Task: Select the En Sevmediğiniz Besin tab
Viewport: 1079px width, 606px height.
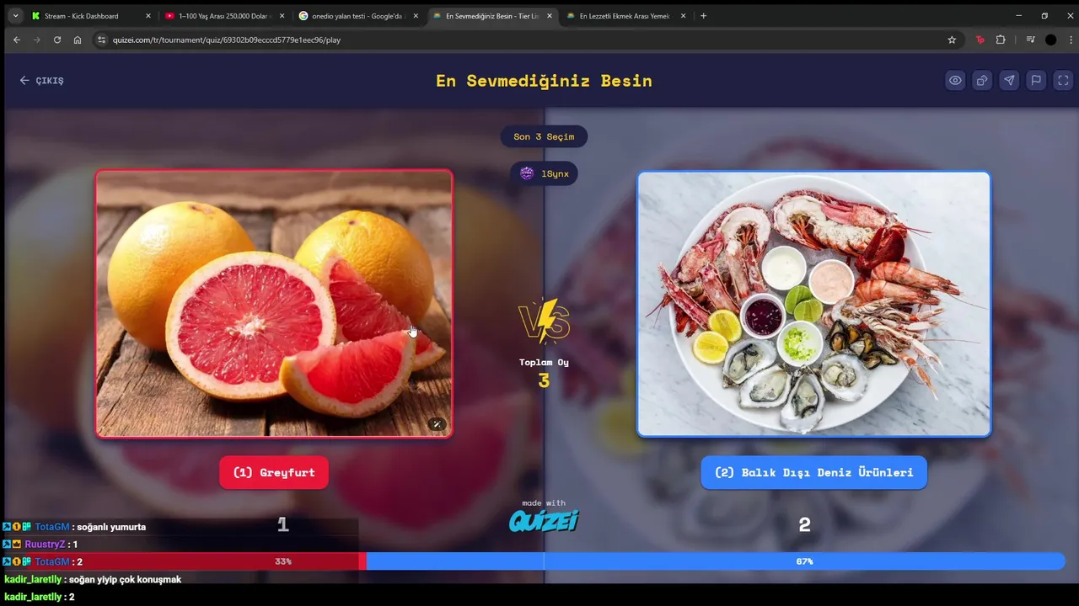Action: point(493,16)
